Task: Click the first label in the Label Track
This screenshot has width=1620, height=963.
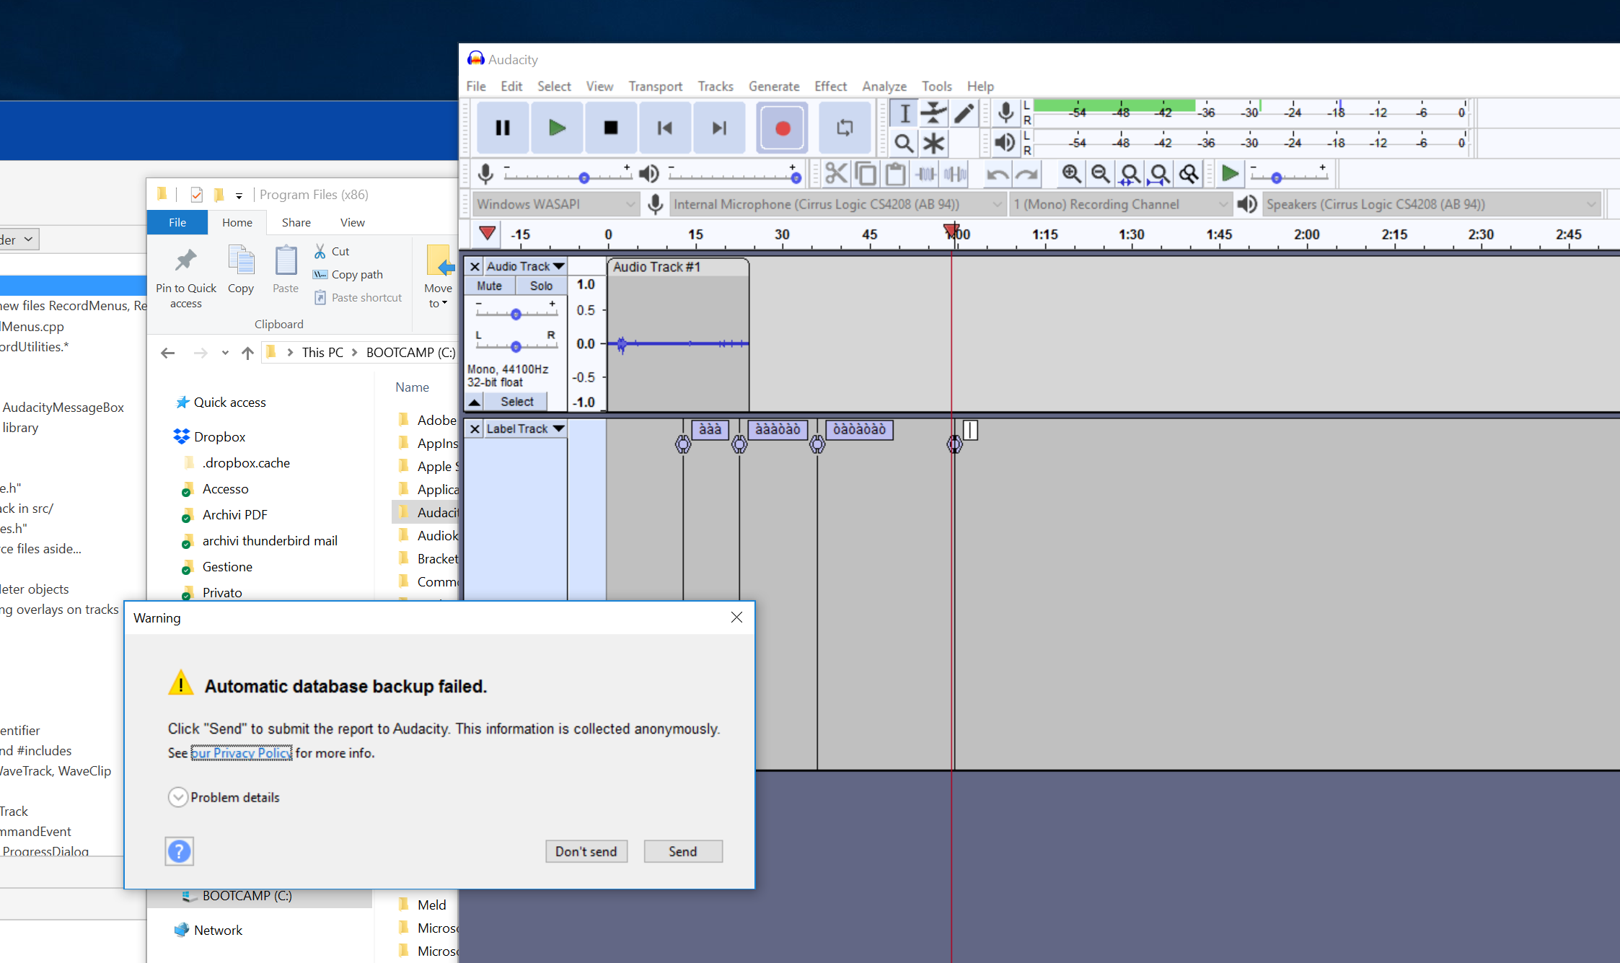Action: pos(710,430)
